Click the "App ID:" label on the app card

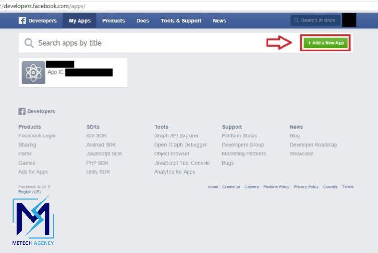click(56, 72)
